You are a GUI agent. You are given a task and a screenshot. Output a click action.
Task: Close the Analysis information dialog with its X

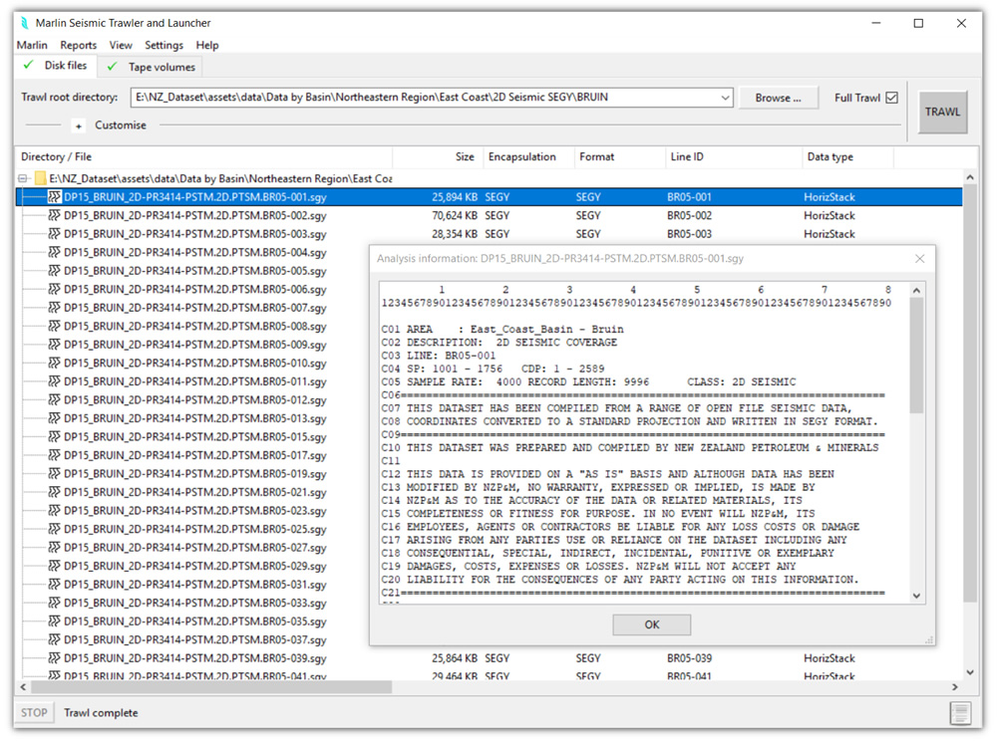pyautogui.click(x=920, y=258)
